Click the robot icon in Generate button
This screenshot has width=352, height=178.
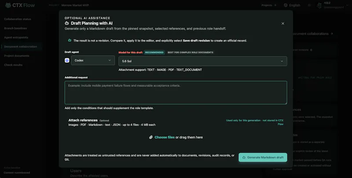[x=244, y=157]
